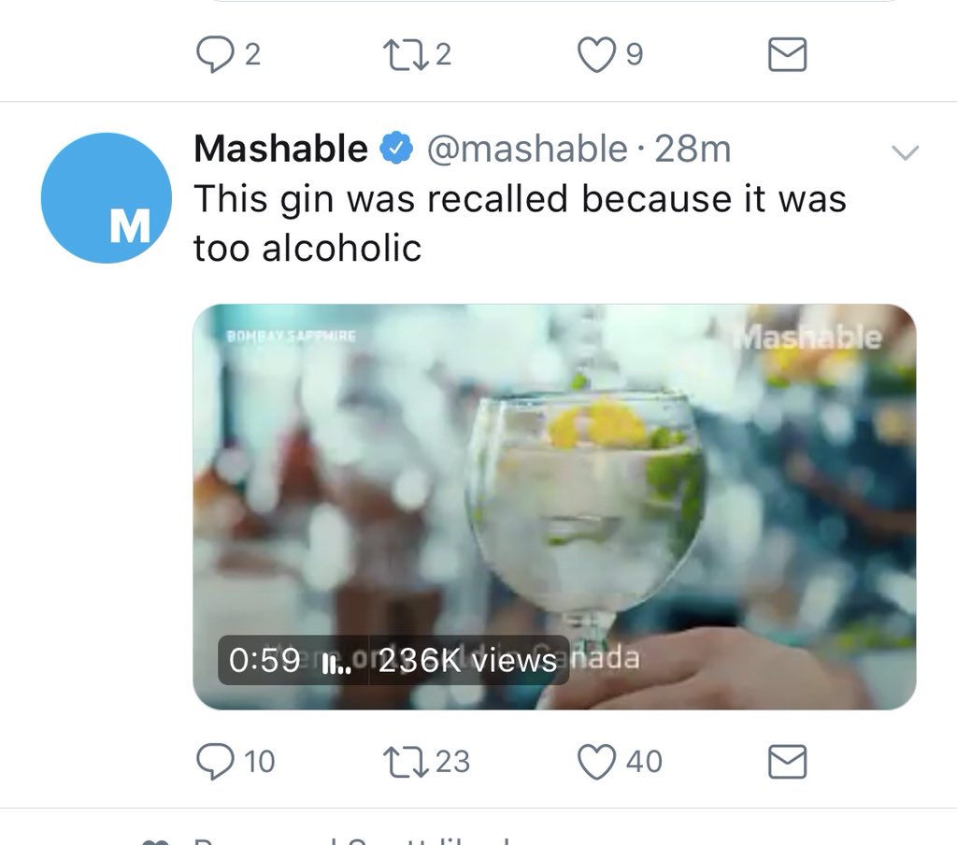Tap the Mashable verified badge
Screen dimensions: 957x845
coord(396,149)
